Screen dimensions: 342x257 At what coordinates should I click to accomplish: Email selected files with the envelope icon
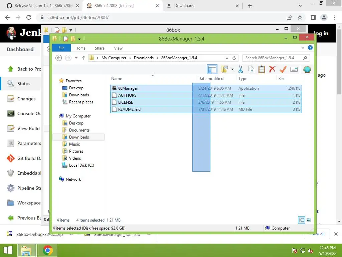294,70
